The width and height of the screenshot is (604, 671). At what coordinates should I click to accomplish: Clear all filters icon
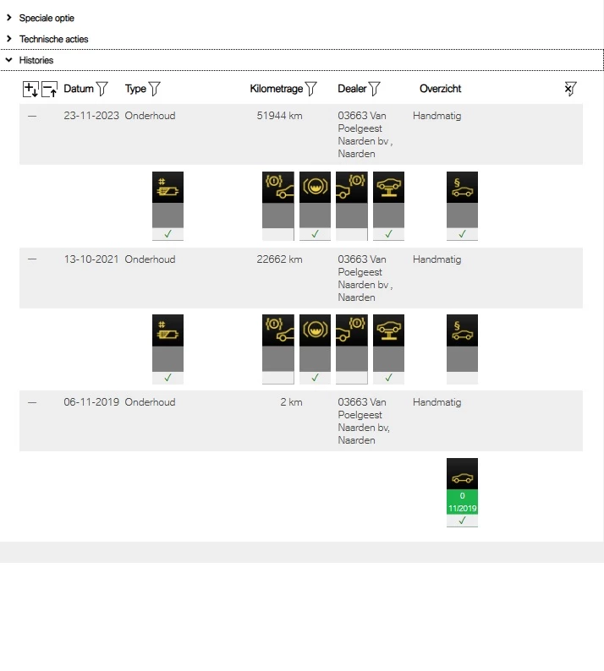click(570, 89)
